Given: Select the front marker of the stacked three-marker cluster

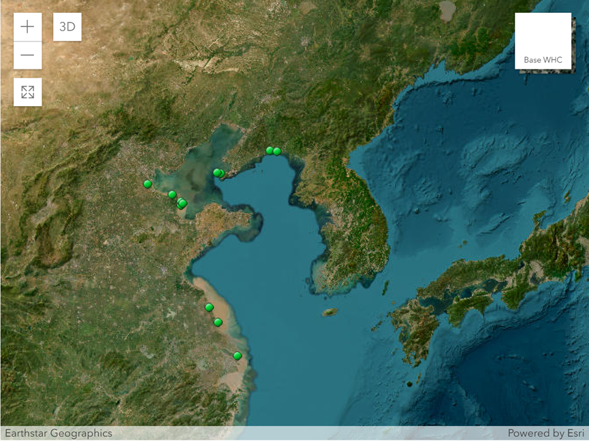Looking at the screenshot, I should (x=182, y=203).
